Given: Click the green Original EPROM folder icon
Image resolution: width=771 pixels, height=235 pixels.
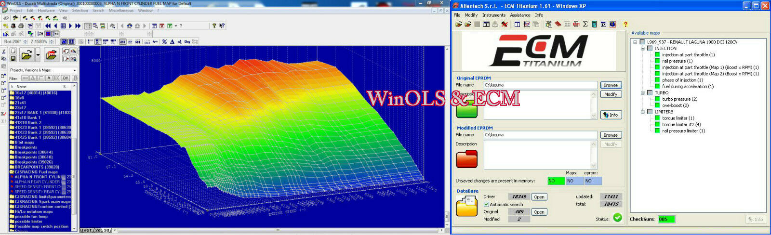Looking at the screenshot, I should click(x=466, y=108).
